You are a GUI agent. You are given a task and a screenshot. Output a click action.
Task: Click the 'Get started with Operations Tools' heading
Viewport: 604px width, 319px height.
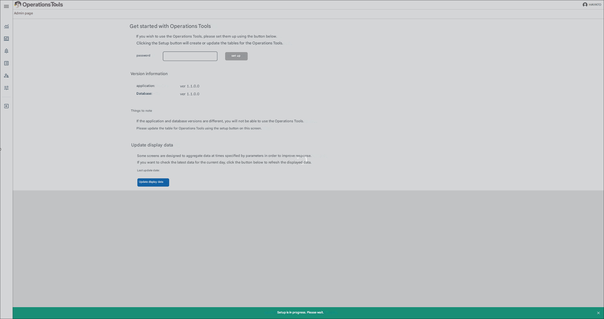170,26
